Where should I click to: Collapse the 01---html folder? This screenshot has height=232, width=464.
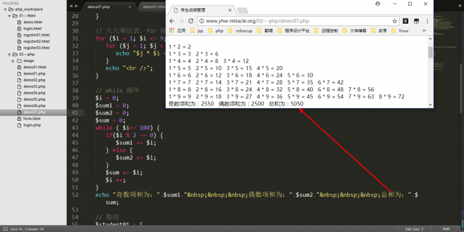point(10,16)
